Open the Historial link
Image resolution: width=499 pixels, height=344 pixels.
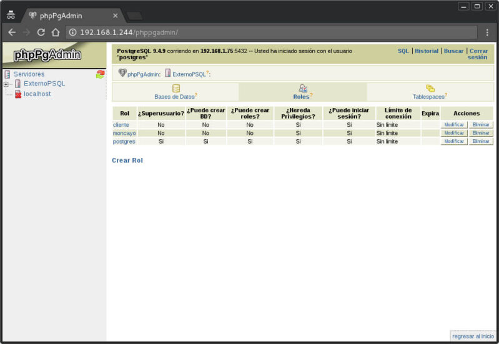pyautogui.click(x=427, y=51)
